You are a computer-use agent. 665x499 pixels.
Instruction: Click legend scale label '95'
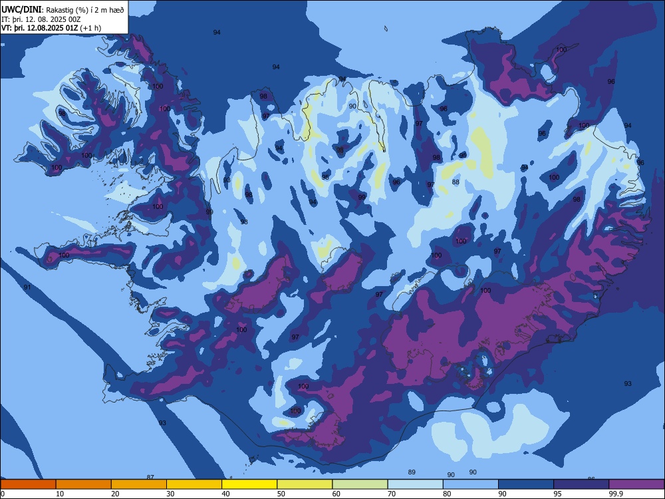pyautogui.click(x=558, y=494)
